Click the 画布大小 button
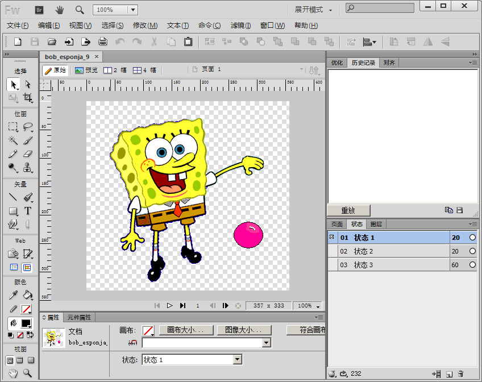The image size is (482, 382). tap(186, 330)
